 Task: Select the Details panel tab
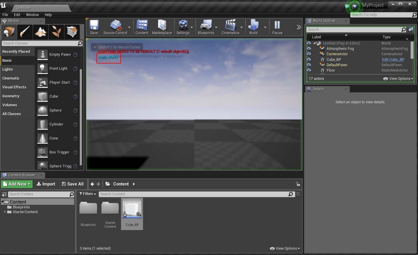pos(327,89)
